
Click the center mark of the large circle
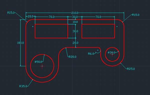pyautogui.click(x=42, y=66)
